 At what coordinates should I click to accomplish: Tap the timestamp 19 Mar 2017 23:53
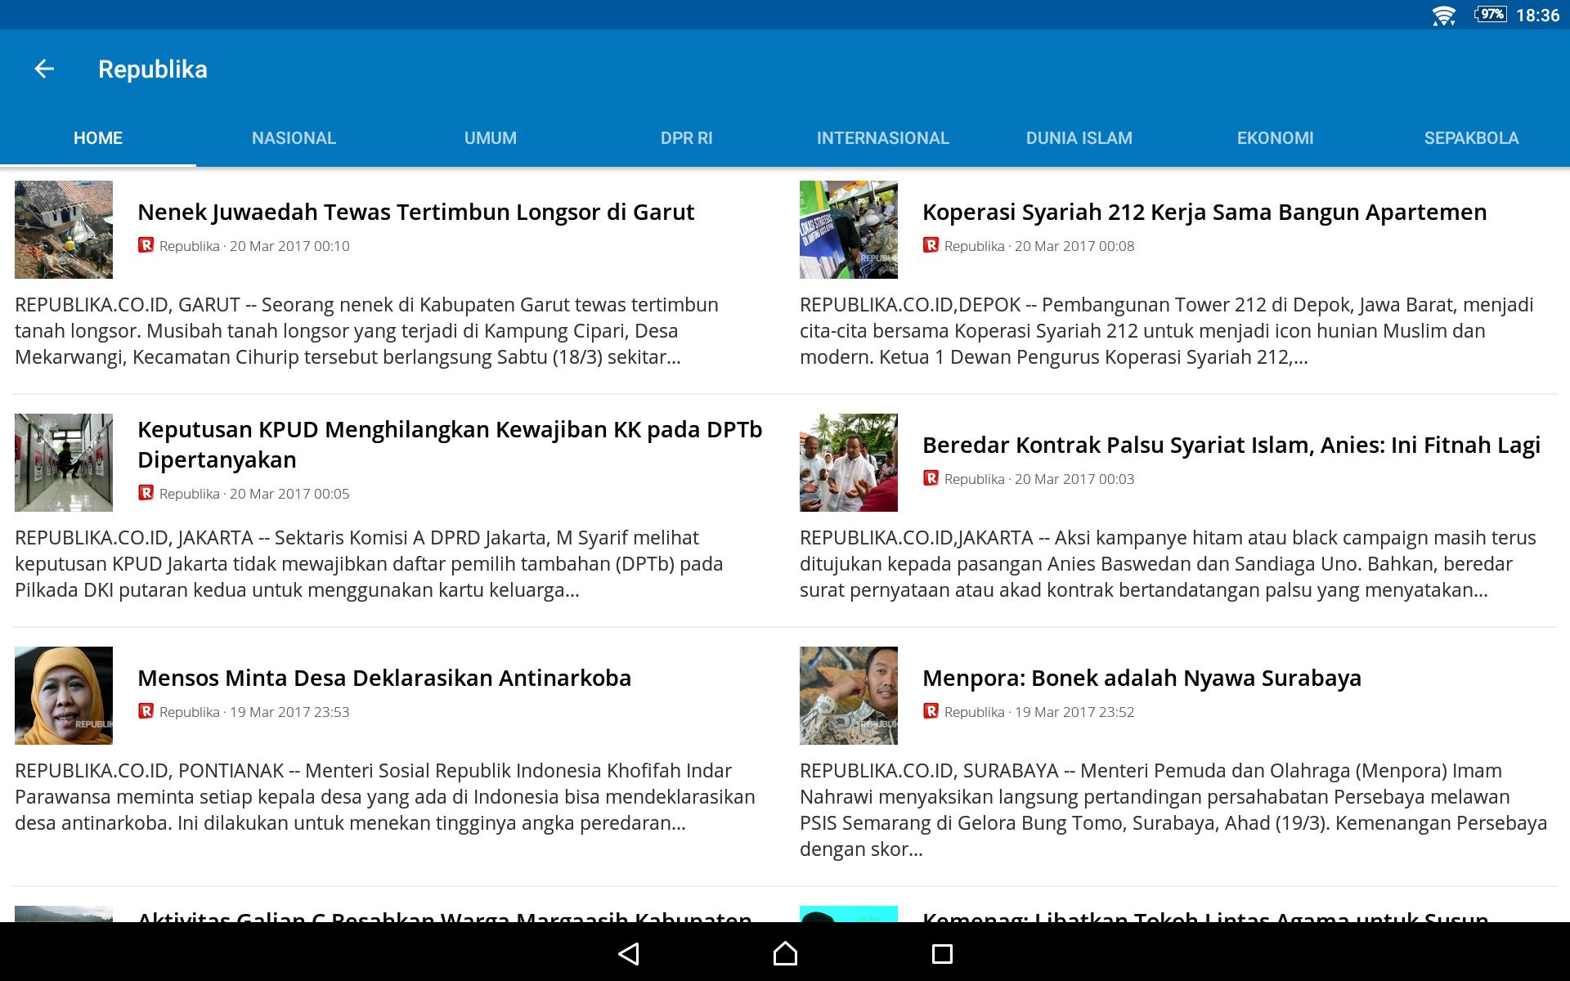pyautogui.click(x=289, y=712)
